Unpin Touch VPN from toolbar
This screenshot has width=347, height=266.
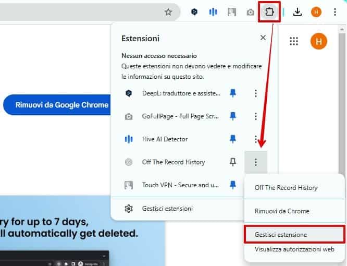(x=232, y=185)
